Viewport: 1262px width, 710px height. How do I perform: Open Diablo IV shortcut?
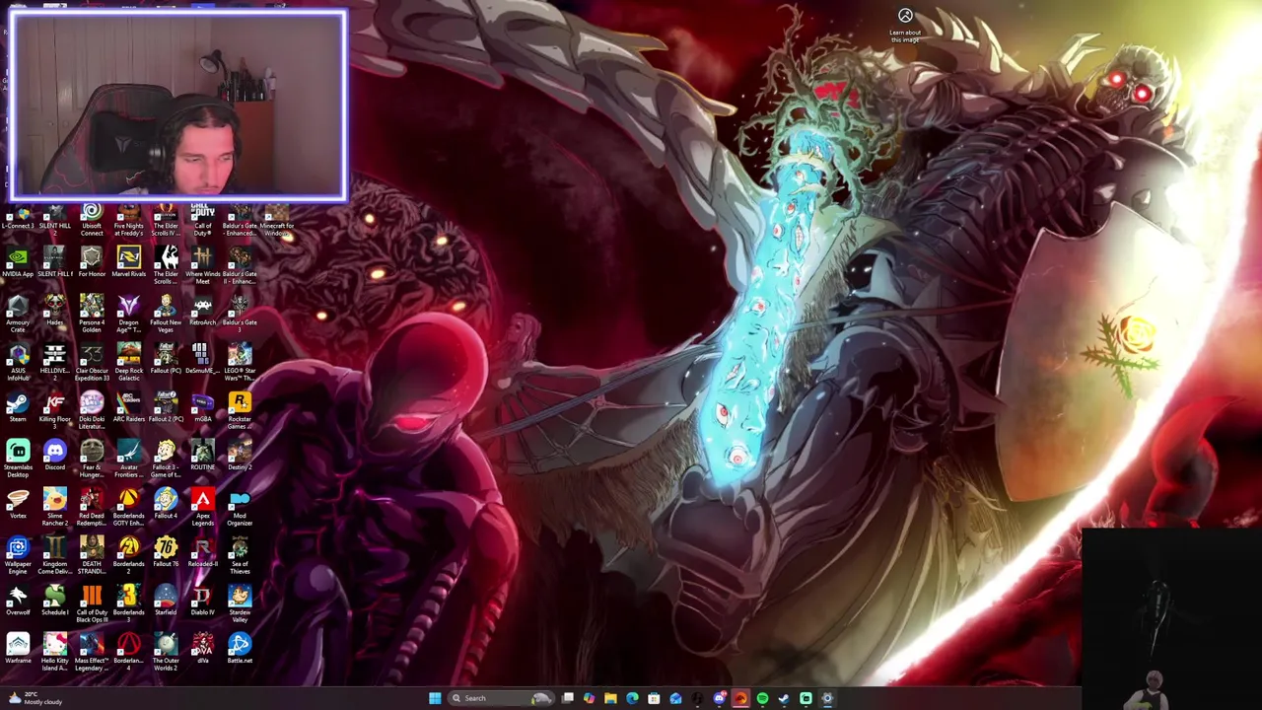click(202, 600)
